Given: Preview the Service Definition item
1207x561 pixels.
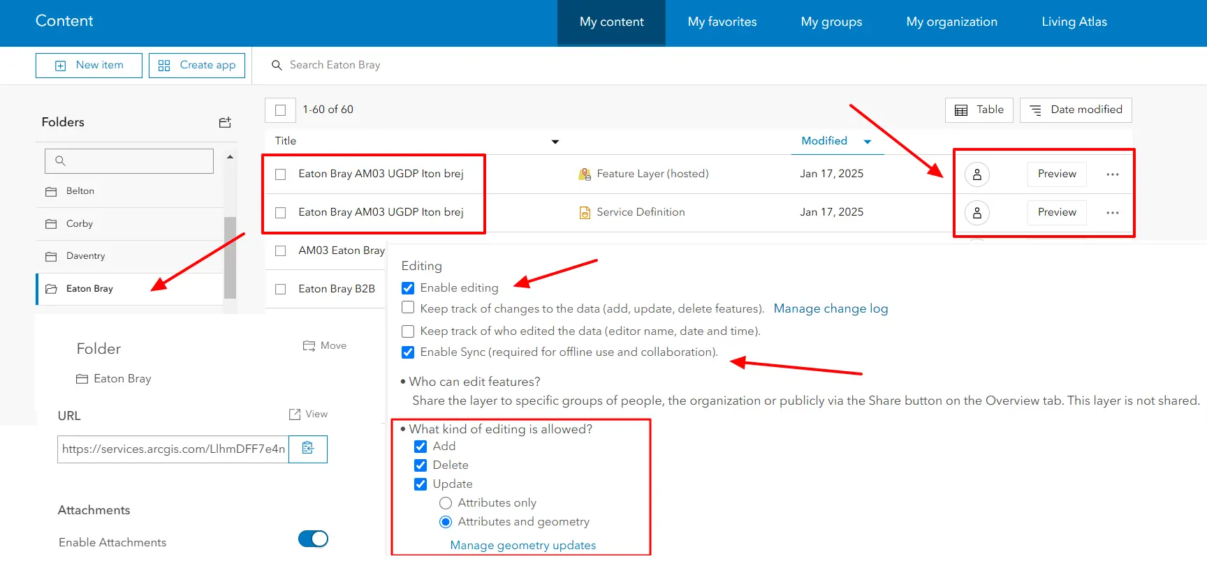Looking at the screenshot, I should 1057,212.
